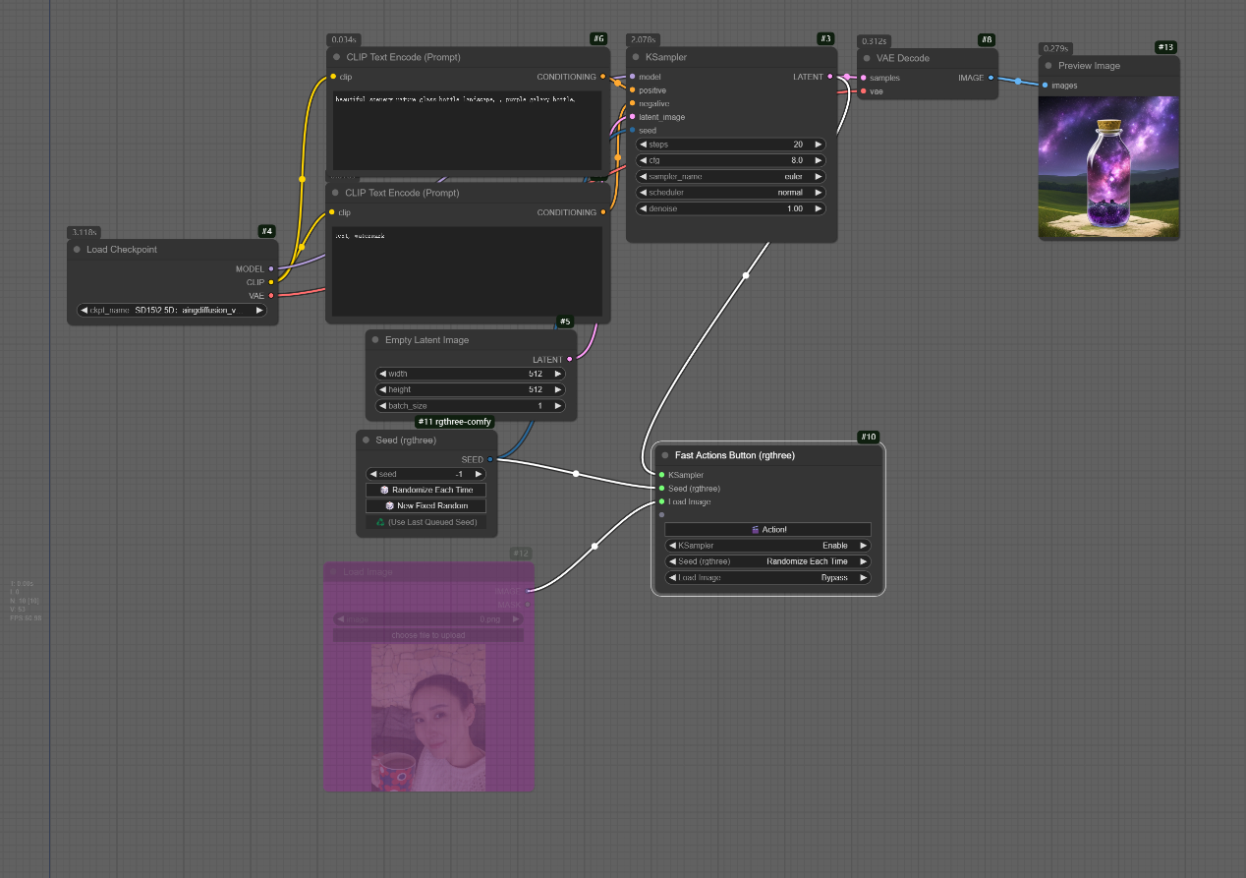Click the denoise value slider in KSampler
This screenshot has height=878, width=1246.
click(x=731, y=208)
